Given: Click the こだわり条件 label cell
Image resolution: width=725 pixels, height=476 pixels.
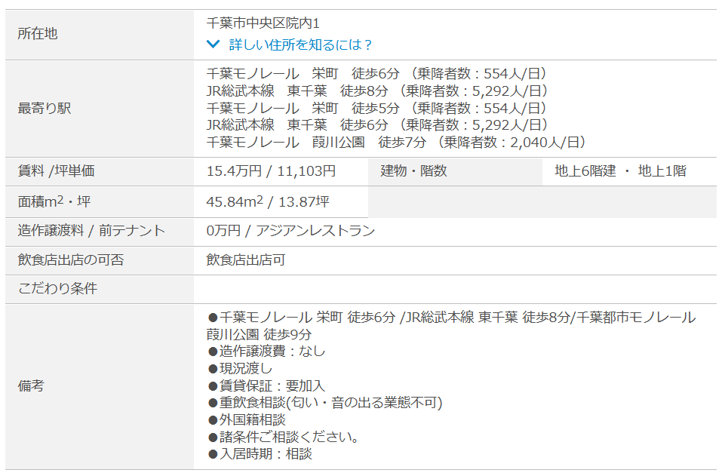Looking at the screenshot, I should [57, 289].
